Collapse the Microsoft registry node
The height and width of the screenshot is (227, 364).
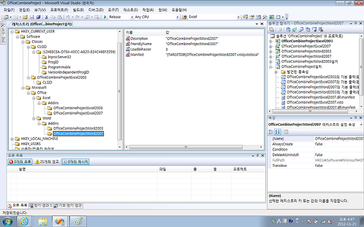pyautogui.click(x=23, y=88)
